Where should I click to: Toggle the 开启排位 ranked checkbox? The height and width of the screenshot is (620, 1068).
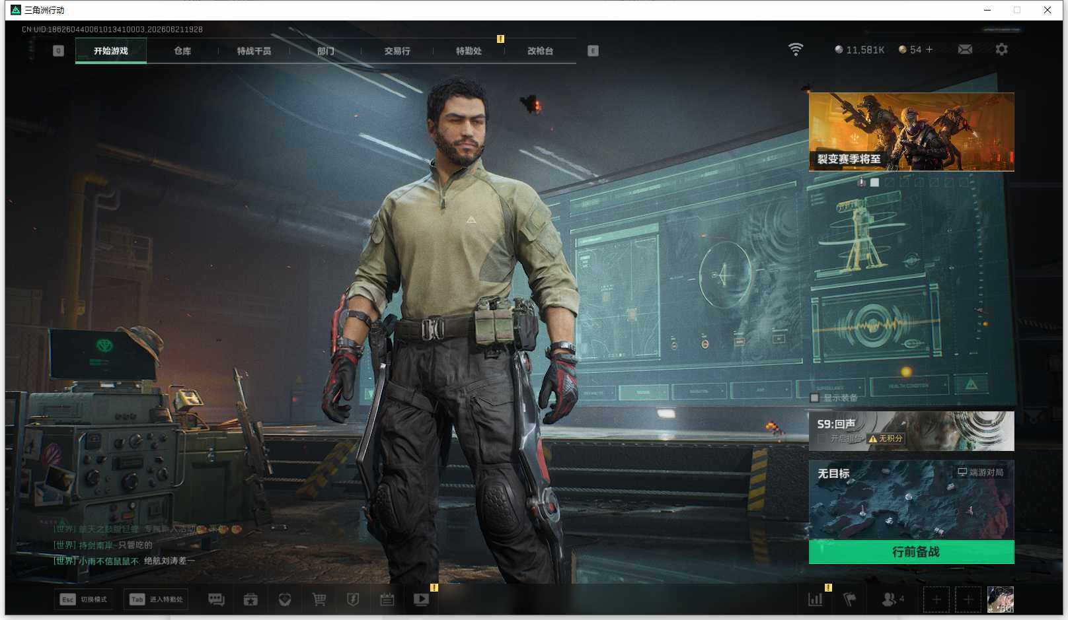(821, 438)
